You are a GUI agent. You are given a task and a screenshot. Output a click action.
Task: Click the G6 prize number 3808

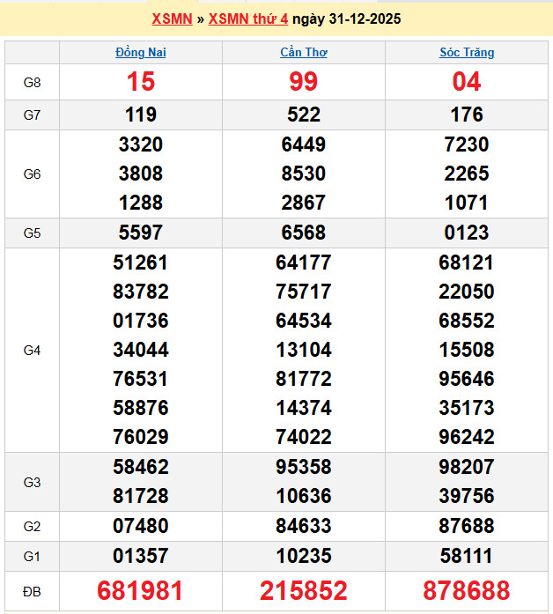[141, 174]
